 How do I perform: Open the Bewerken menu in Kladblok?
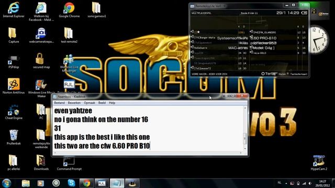click(x=74, y=103)
